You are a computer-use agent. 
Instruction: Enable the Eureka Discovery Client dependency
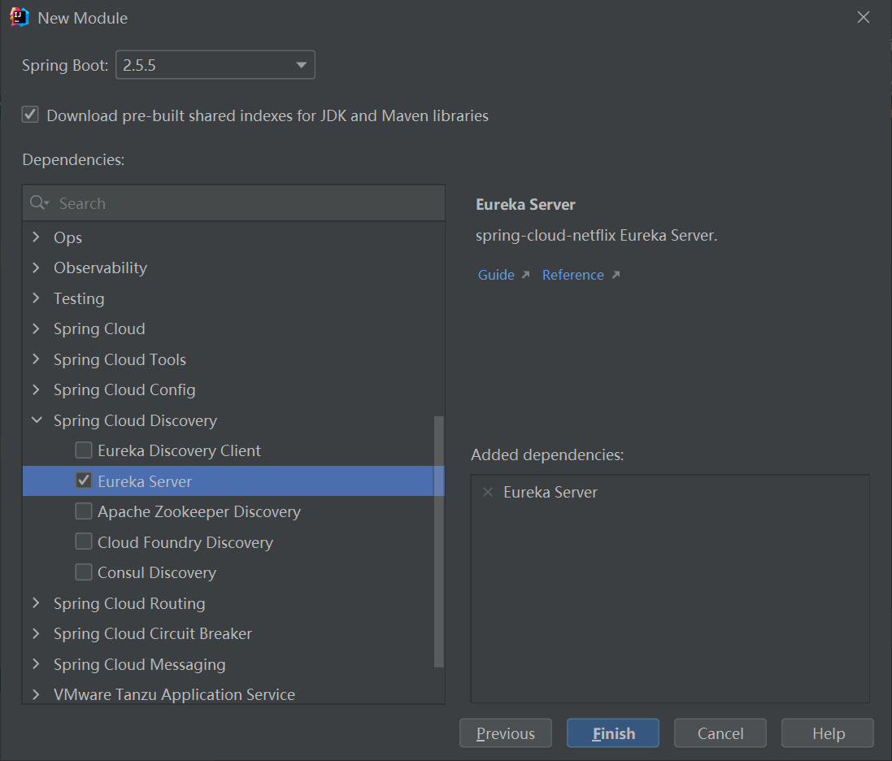[84, 450]
